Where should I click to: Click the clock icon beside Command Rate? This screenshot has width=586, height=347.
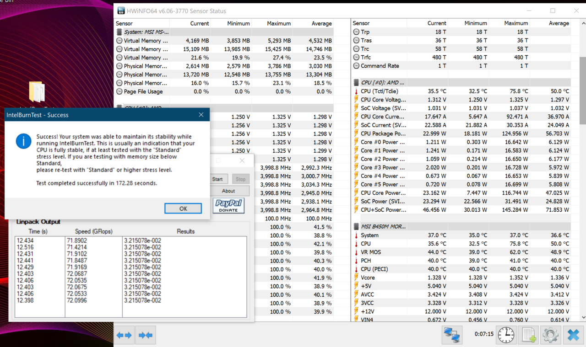pyautogui.click(x=357, y=66)
